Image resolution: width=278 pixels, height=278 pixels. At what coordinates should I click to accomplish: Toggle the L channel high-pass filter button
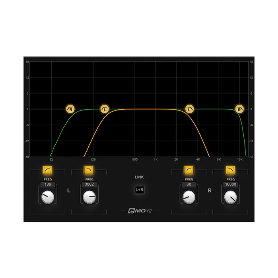coord(48,170)
